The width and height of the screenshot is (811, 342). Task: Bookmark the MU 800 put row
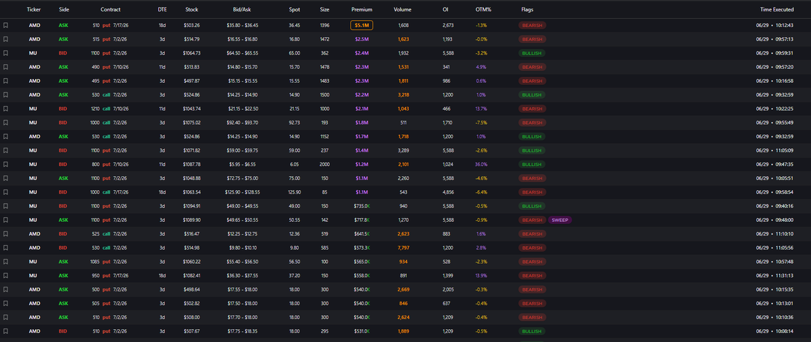pos(6,164)
